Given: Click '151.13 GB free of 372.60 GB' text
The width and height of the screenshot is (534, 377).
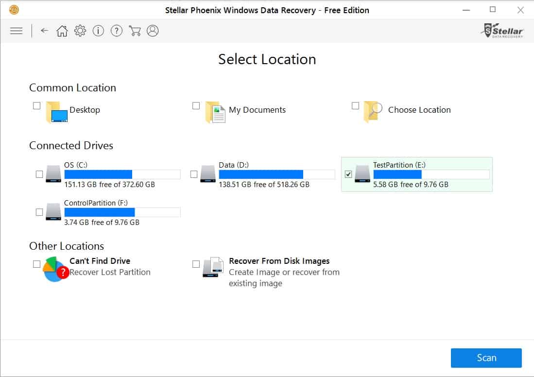Looking at the screenshot, I should [x=109, y=184].
